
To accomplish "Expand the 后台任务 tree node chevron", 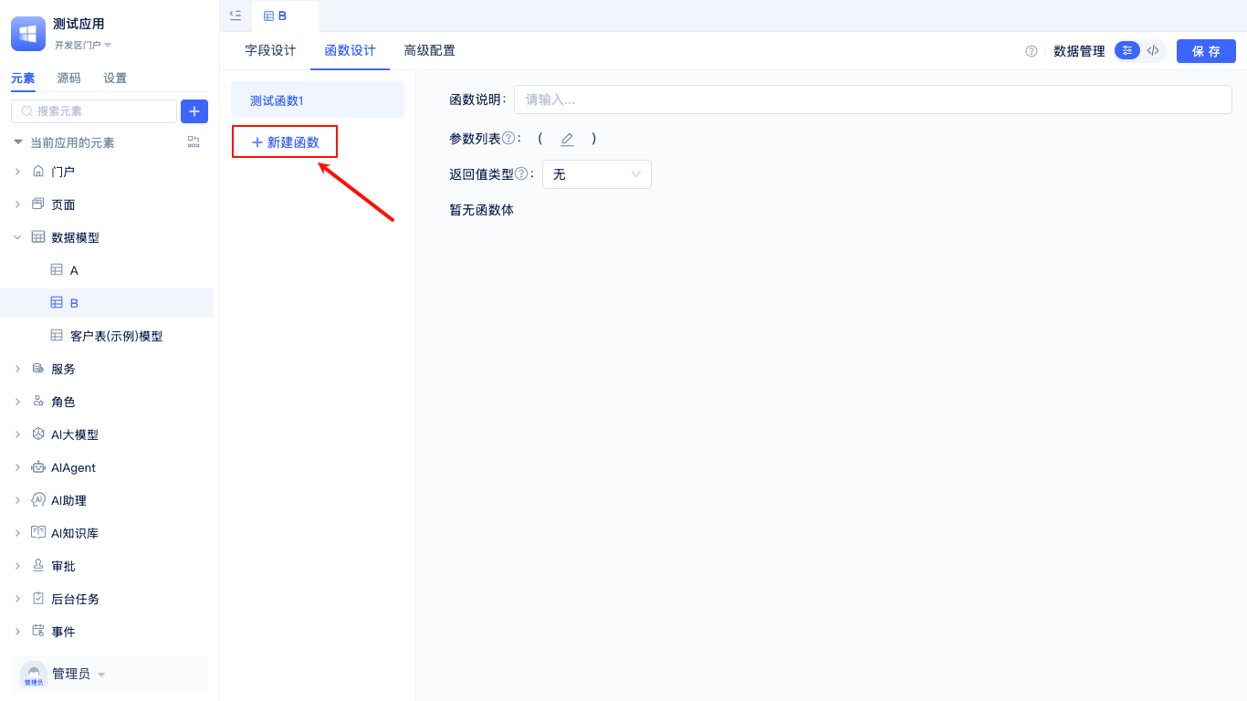I will pos(17,599).
